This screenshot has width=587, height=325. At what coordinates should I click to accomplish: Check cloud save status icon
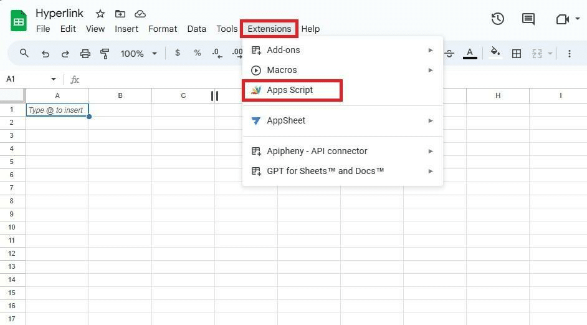point(140,14)
